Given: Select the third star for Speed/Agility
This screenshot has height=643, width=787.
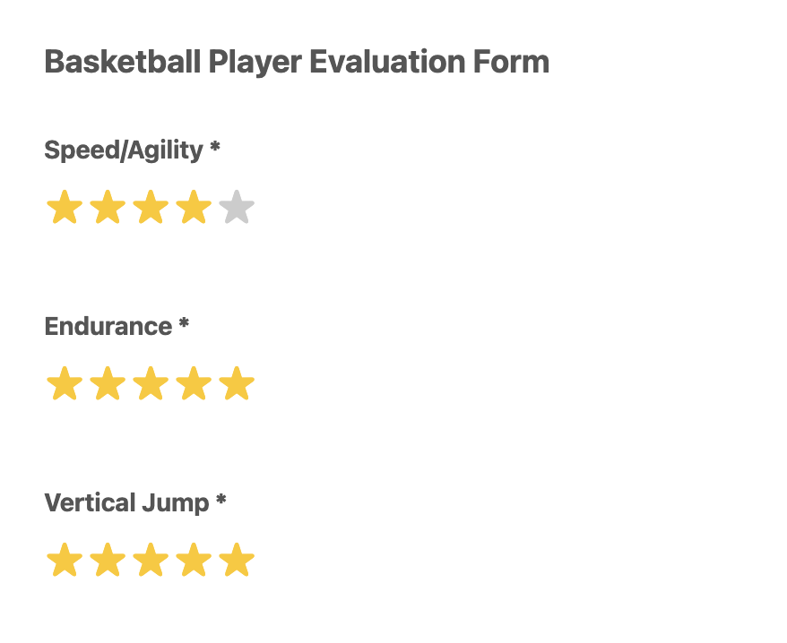Looking at the screenshot, I should (151, 206).
